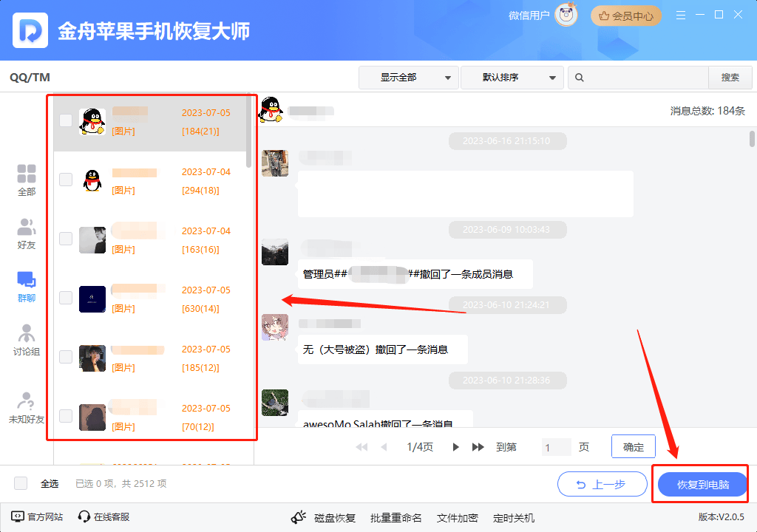This screenshot has width=757, height=532.
Task: Open the 显示全部 filter dropdown
Action: [x=408, y=77]
